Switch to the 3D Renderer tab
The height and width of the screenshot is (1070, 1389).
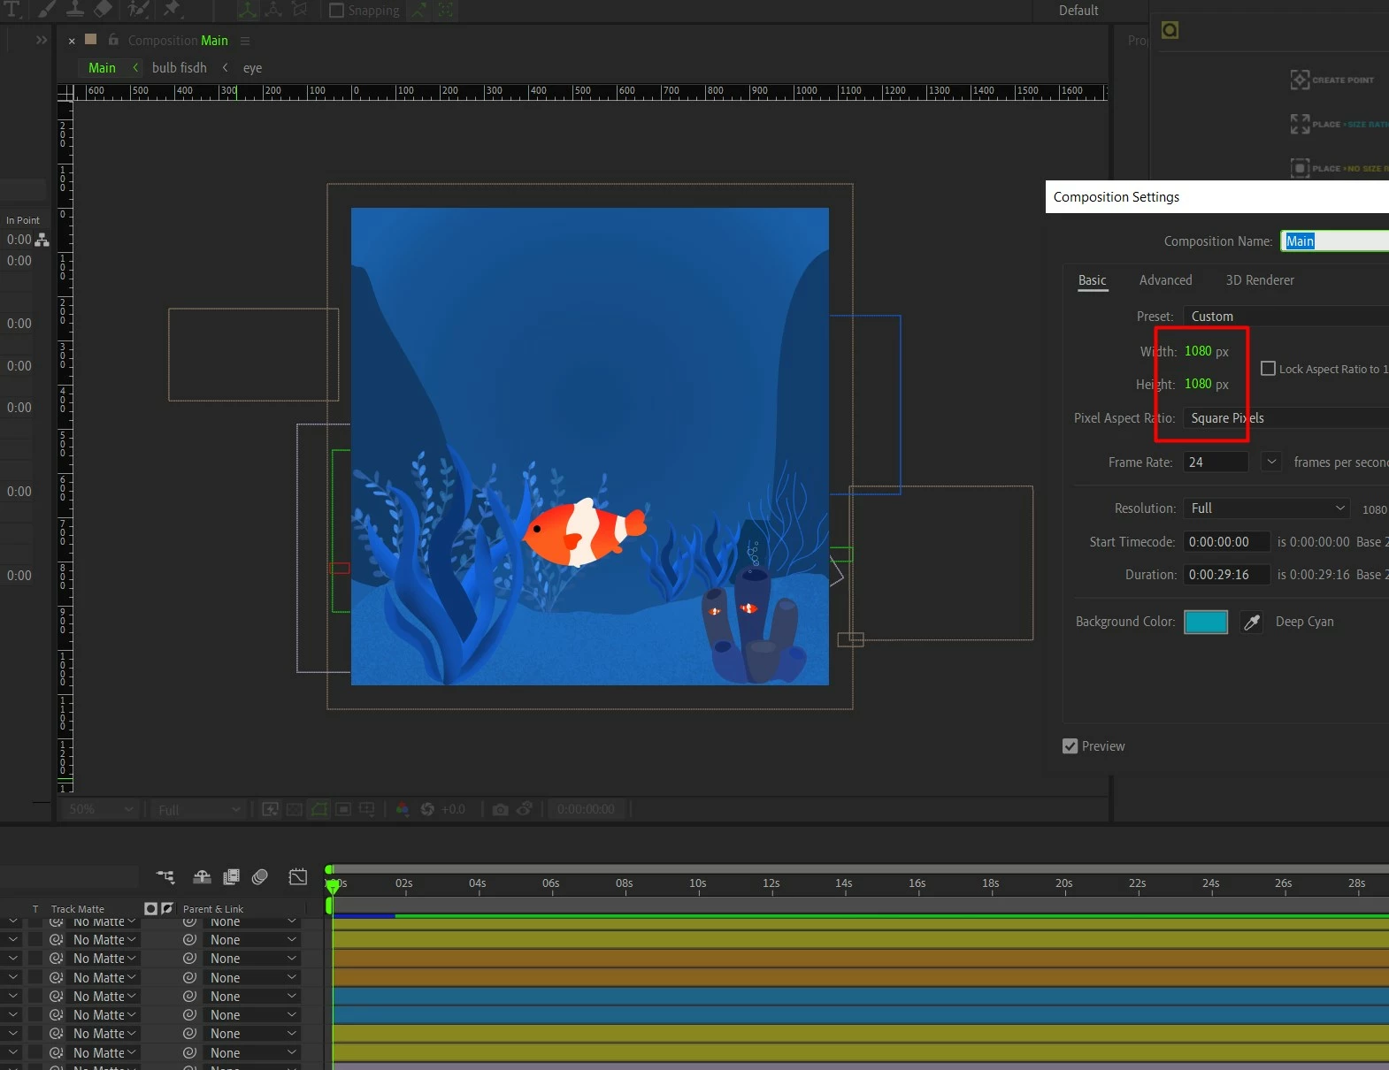click(x=1260, y=280)
